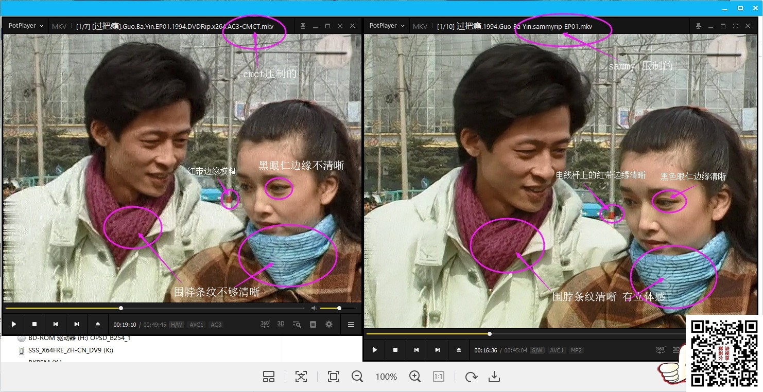The image size is (763, 392).
Task: Open the settings gear in left PotPlayer
Action: click(x=329, y=324)
